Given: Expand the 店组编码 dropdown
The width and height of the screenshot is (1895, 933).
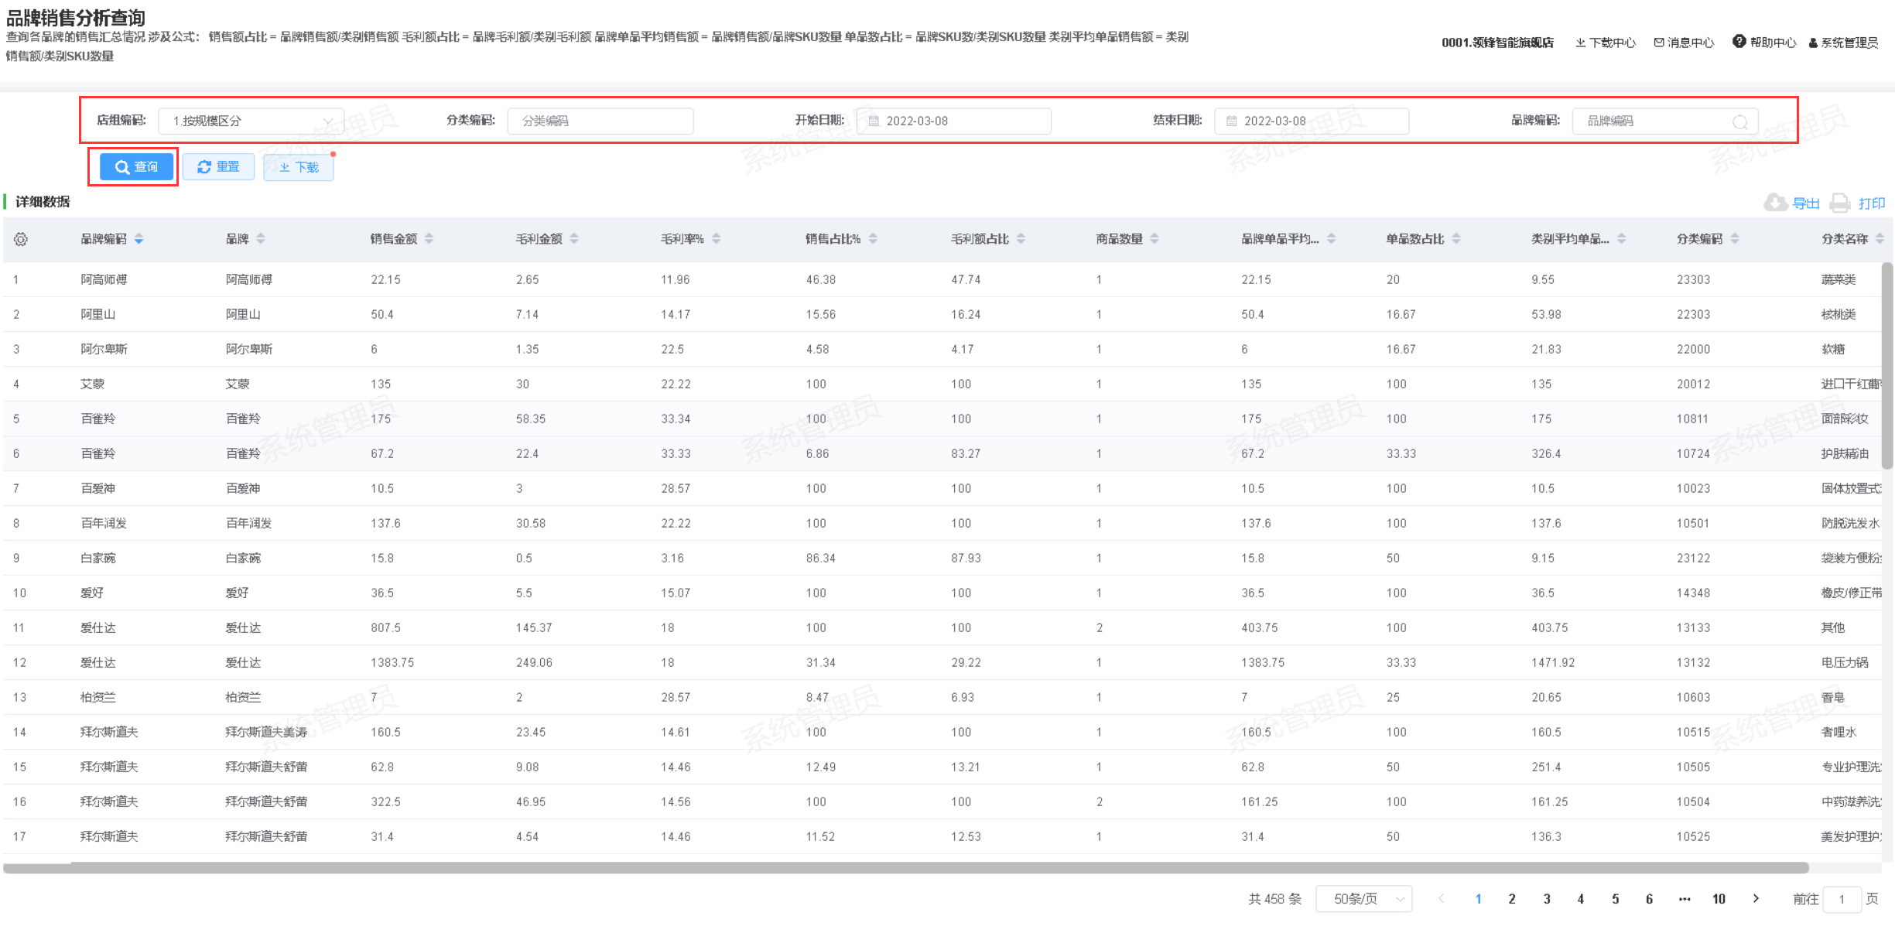Looking at the screenshot, I should pos(251,121).
